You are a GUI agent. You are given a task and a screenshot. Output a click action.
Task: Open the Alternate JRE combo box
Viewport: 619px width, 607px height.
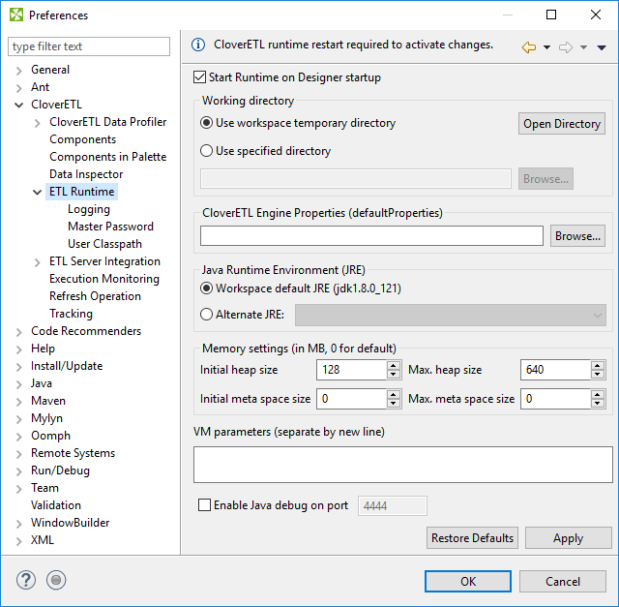[451, 315]
